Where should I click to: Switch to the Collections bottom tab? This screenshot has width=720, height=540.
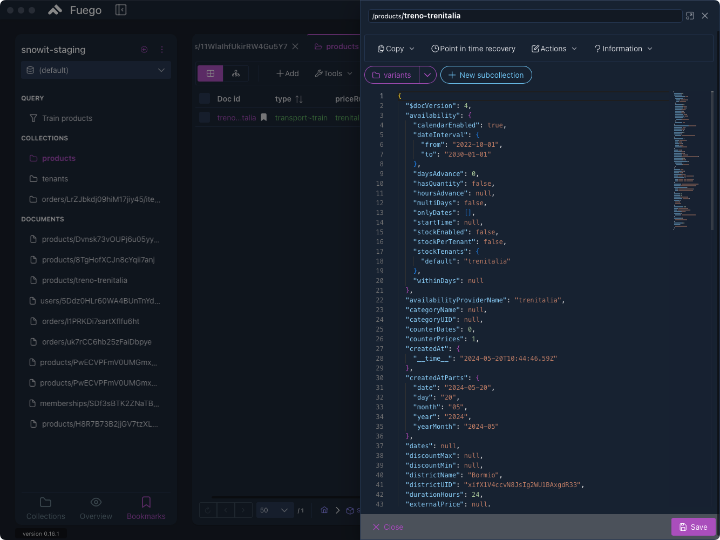(x=46, y=509)
